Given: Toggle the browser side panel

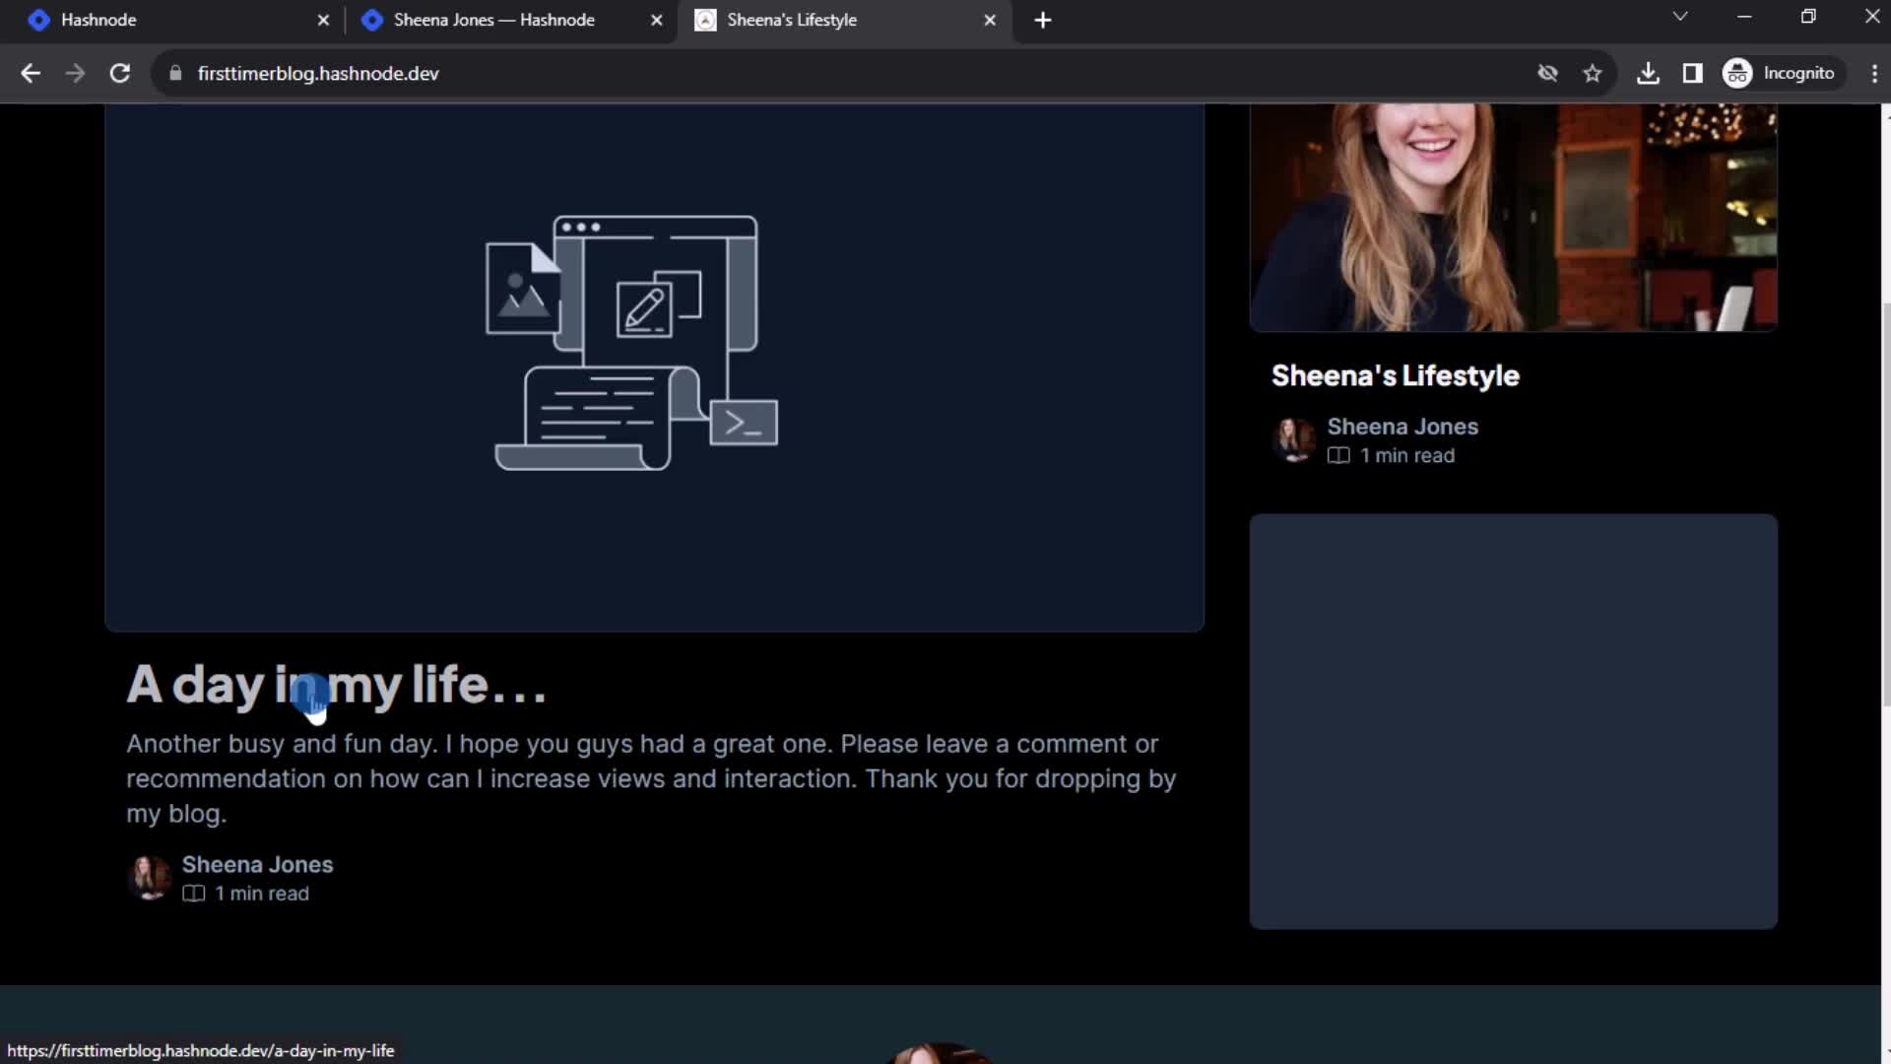Looking at the screenshot, I should (x=1692, y=74).
